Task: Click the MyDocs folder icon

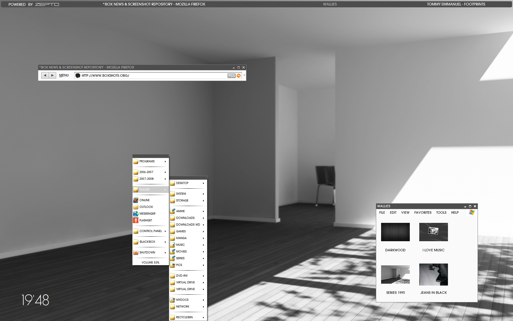Action: point(173,300)
